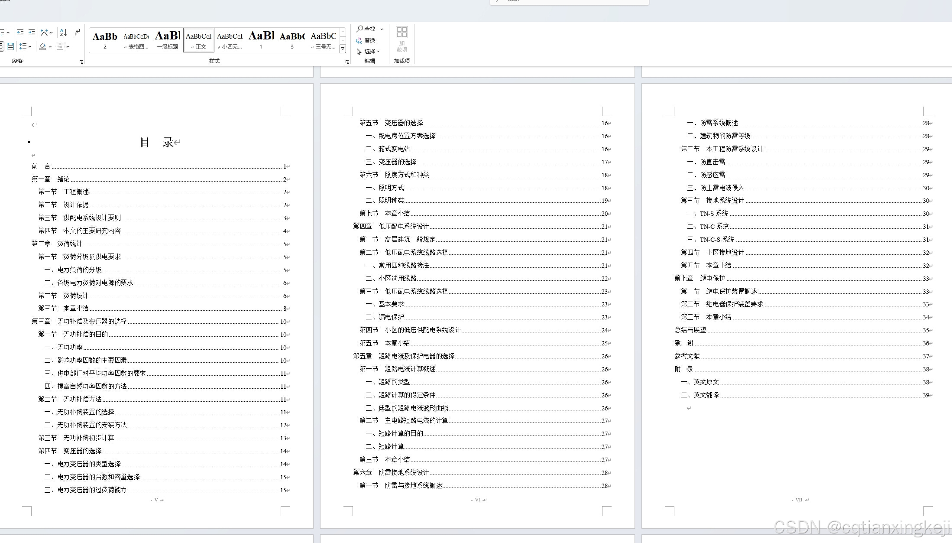Image resolution: width=952 pixels, height=543 pixels.
Task: Click the line spacing icon
Action: (x=23, y=46)
